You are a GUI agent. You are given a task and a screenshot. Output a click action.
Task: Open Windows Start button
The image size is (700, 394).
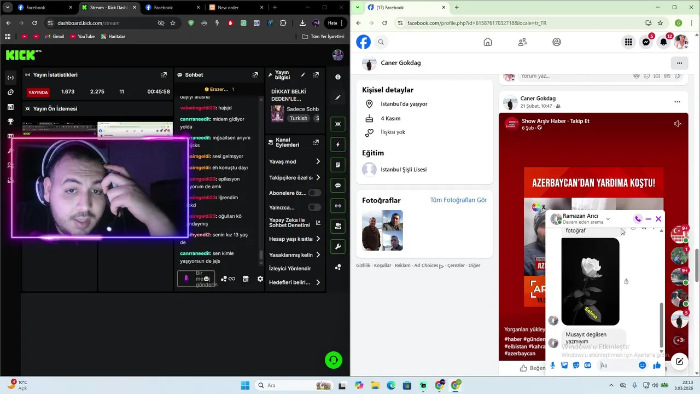244,385
